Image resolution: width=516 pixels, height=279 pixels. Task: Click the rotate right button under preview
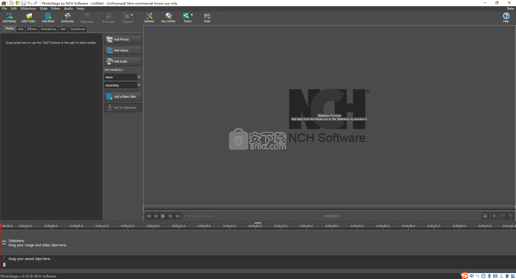[x=510, y=216]
